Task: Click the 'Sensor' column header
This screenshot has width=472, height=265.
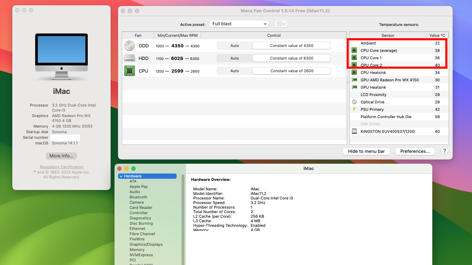Action: click(388, 35)
